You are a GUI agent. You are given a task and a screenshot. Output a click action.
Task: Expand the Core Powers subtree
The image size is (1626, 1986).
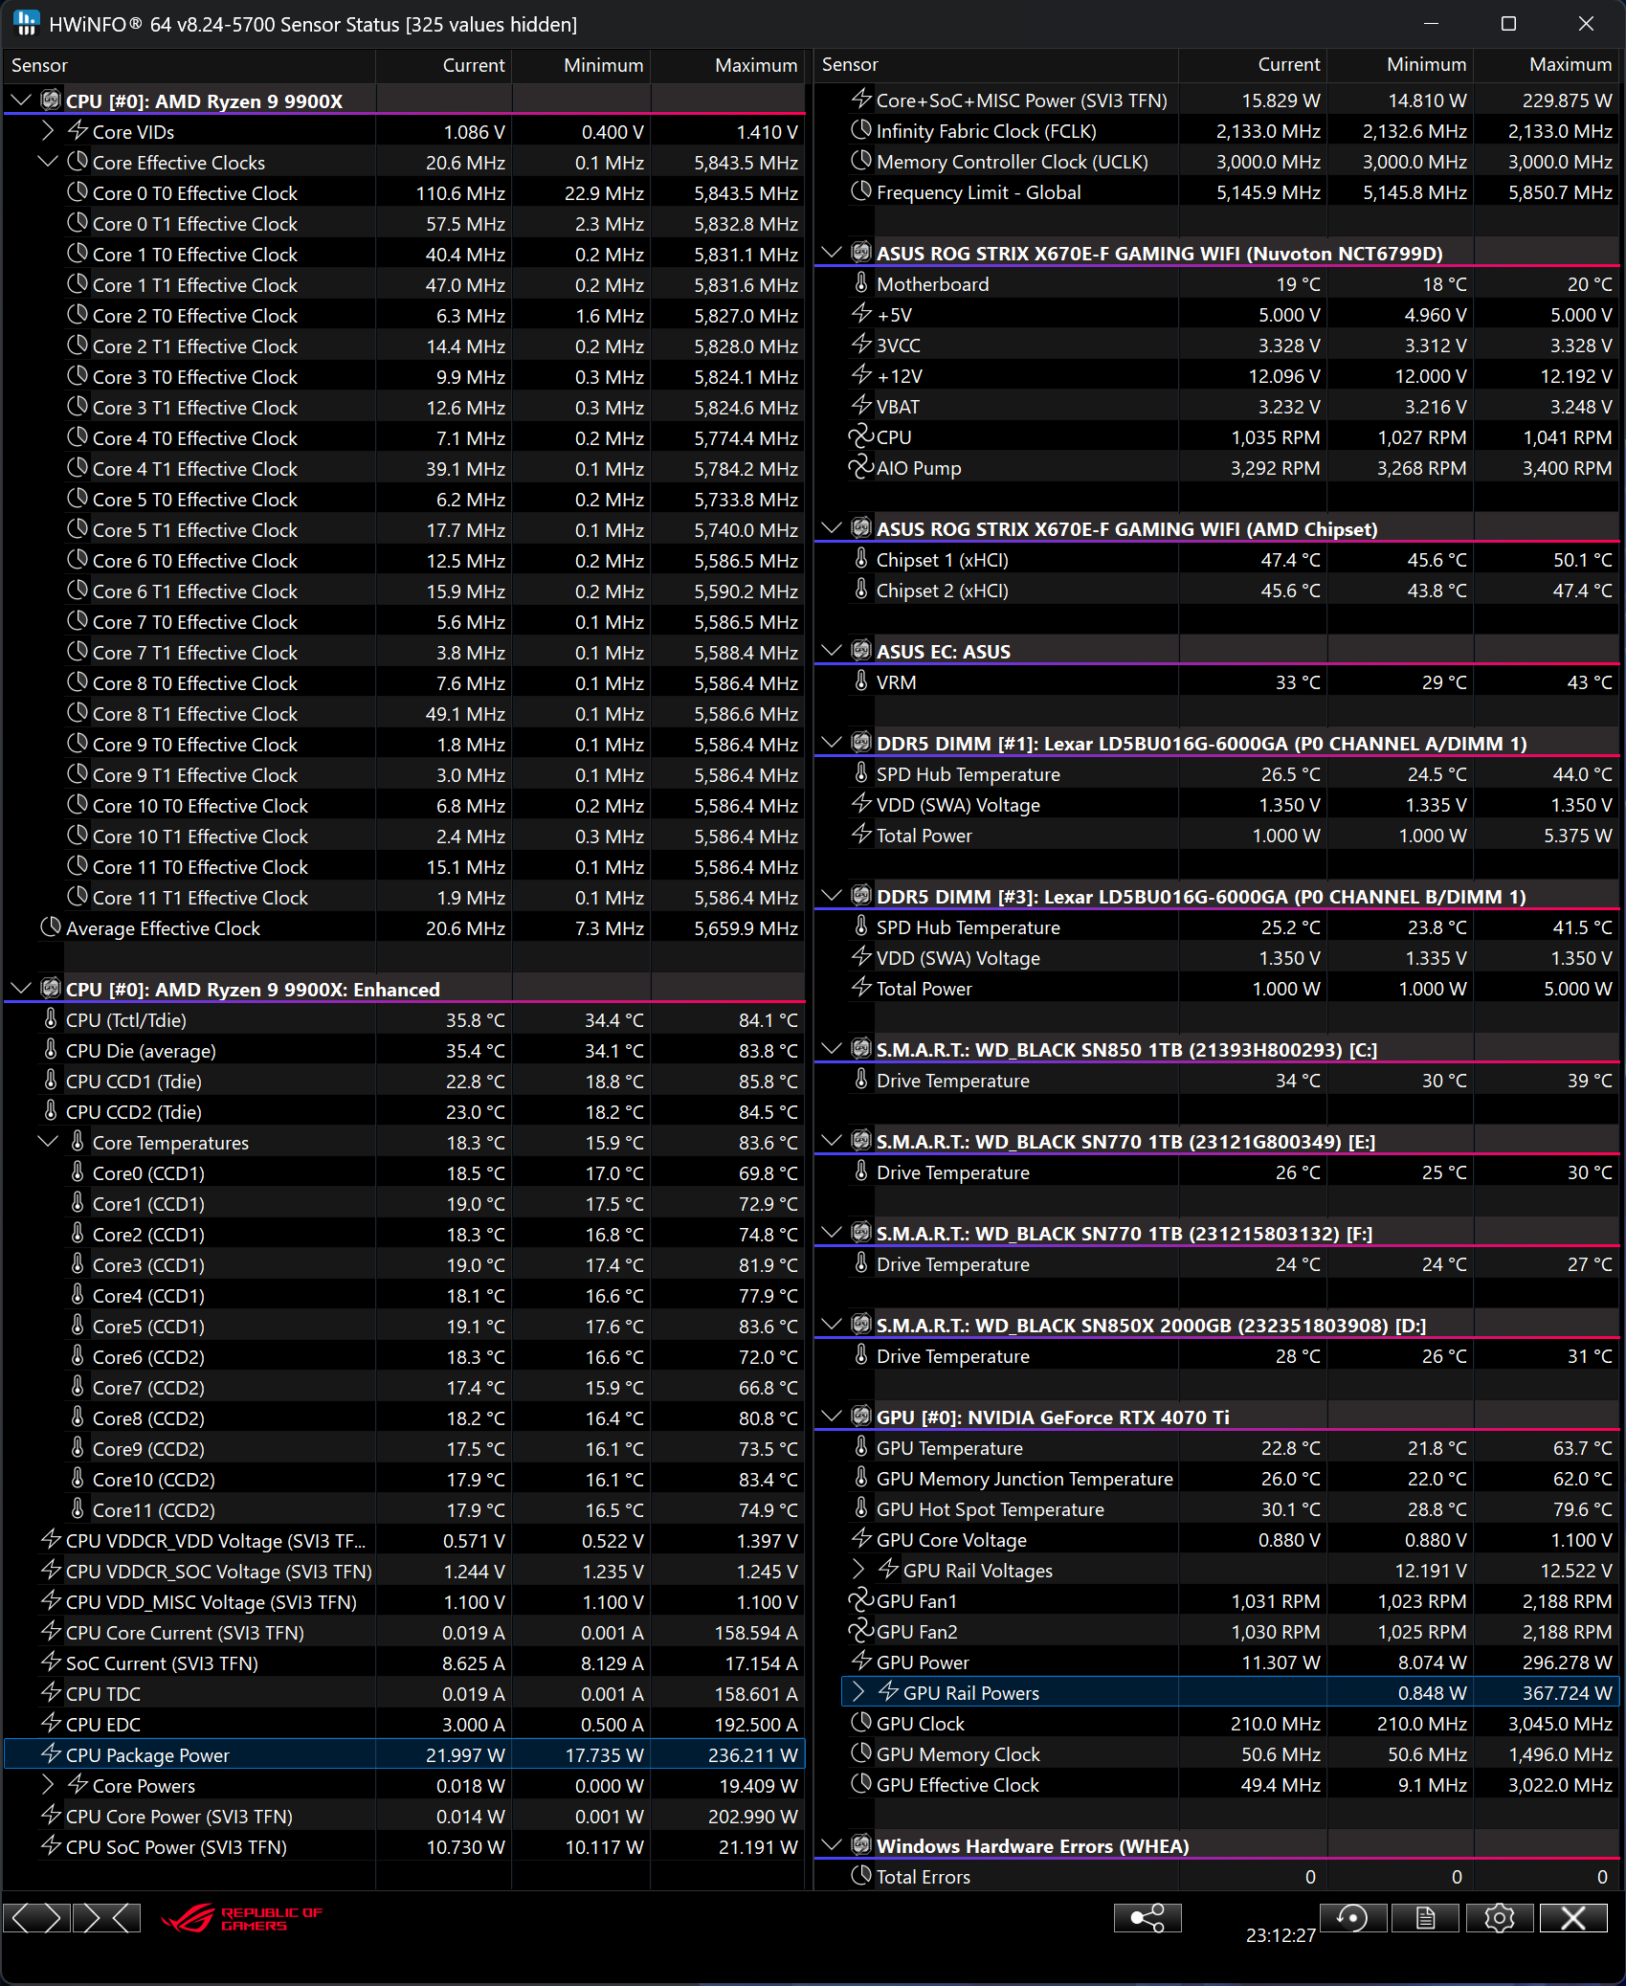[x=48, y=1784]
